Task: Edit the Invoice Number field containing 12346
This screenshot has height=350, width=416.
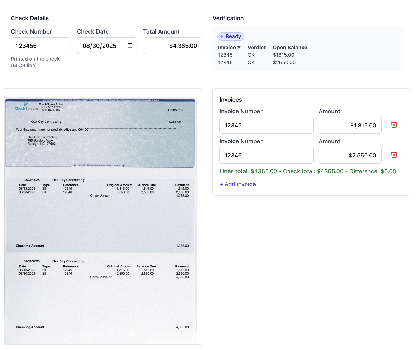Action: 266,155
